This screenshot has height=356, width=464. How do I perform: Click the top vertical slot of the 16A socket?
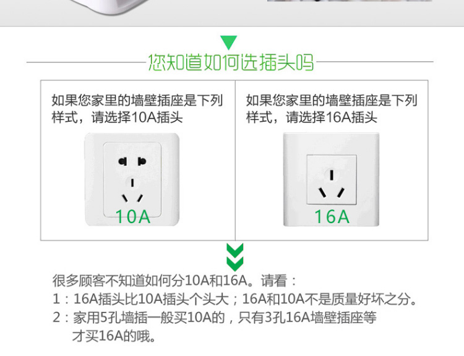click(x=332, y=175)
